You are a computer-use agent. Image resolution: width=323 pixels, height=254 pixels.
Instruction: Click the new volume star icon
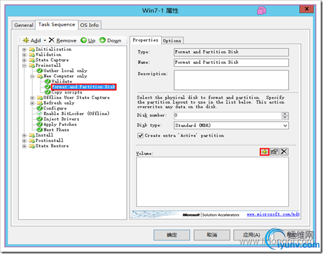coord(264,152)
